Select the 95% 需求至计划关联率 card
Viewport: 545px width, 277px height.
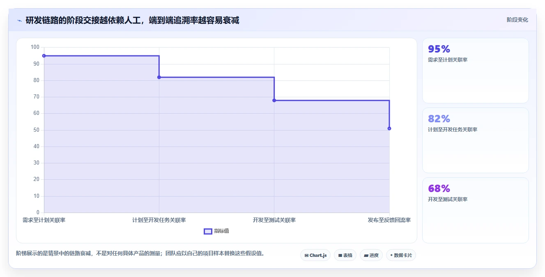pyautogui.click(x=475, y=71)
